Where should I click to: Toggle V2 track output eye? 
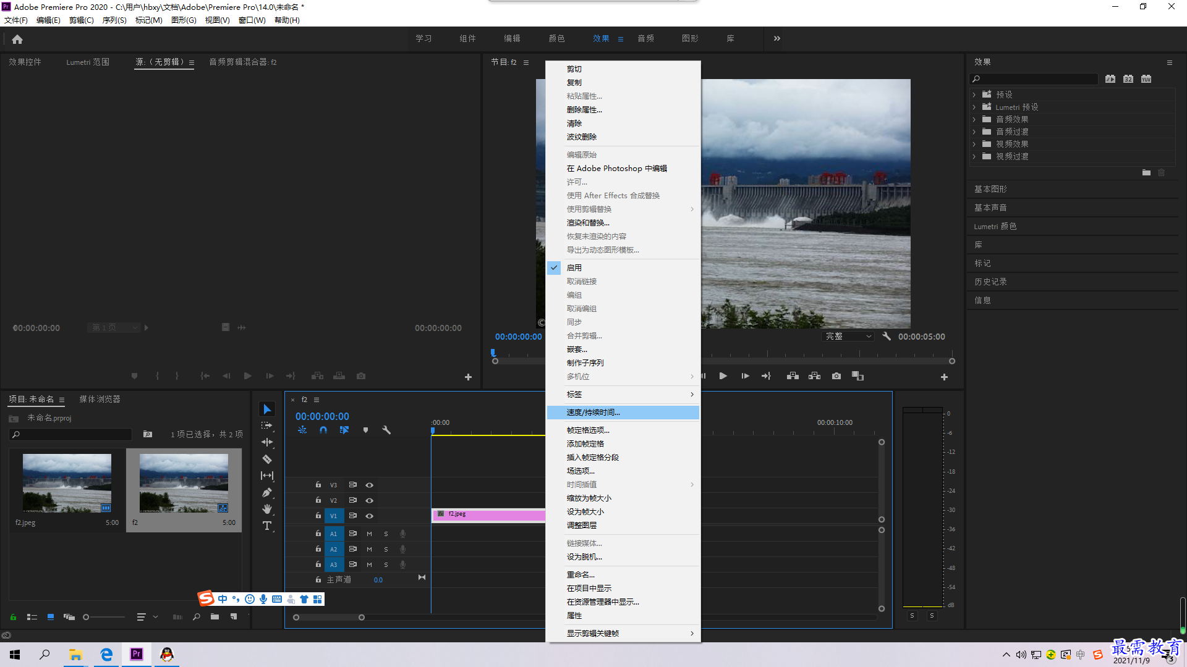coord(369,500)
